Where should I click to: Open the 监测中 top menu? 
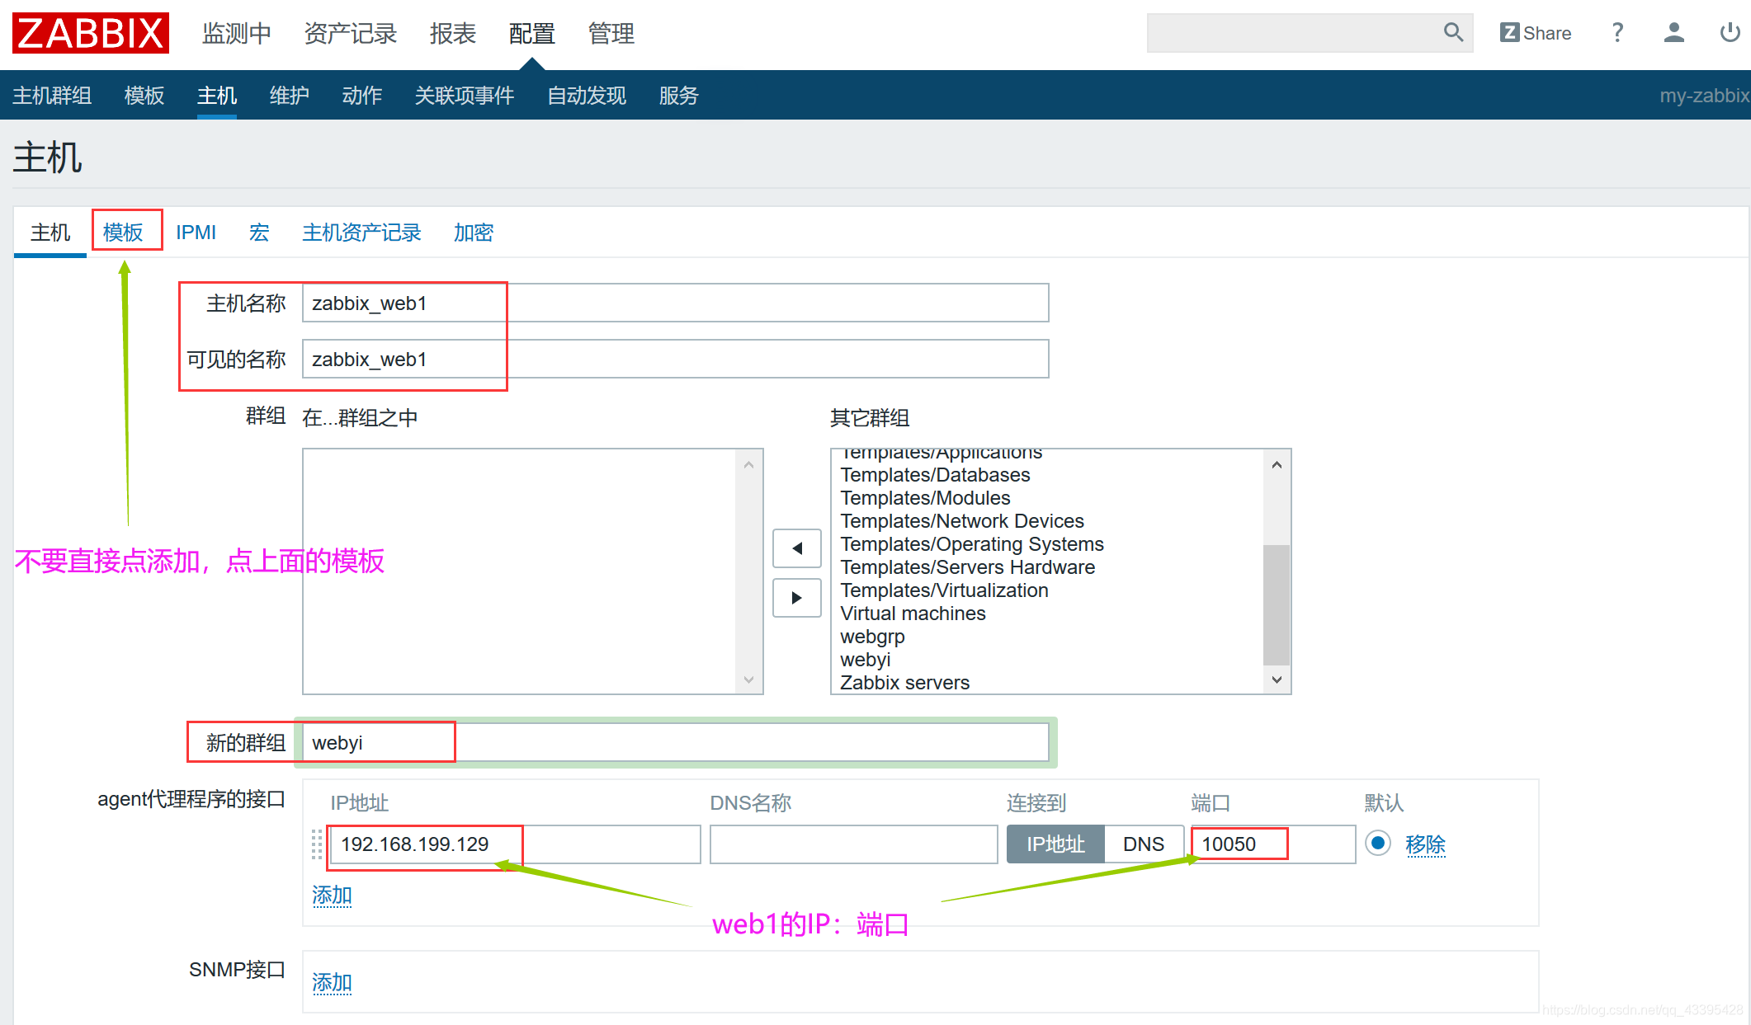(x=237, y=33)
